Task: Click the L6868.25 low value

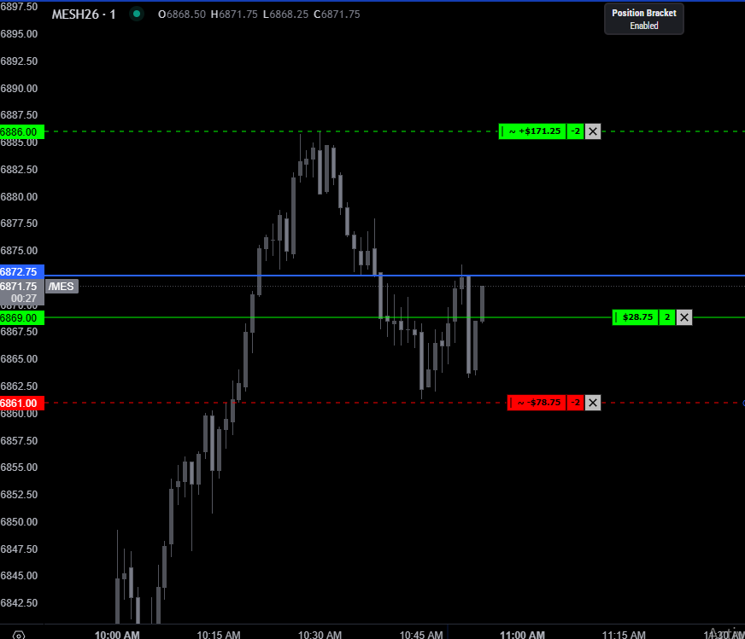Action: 285,15
